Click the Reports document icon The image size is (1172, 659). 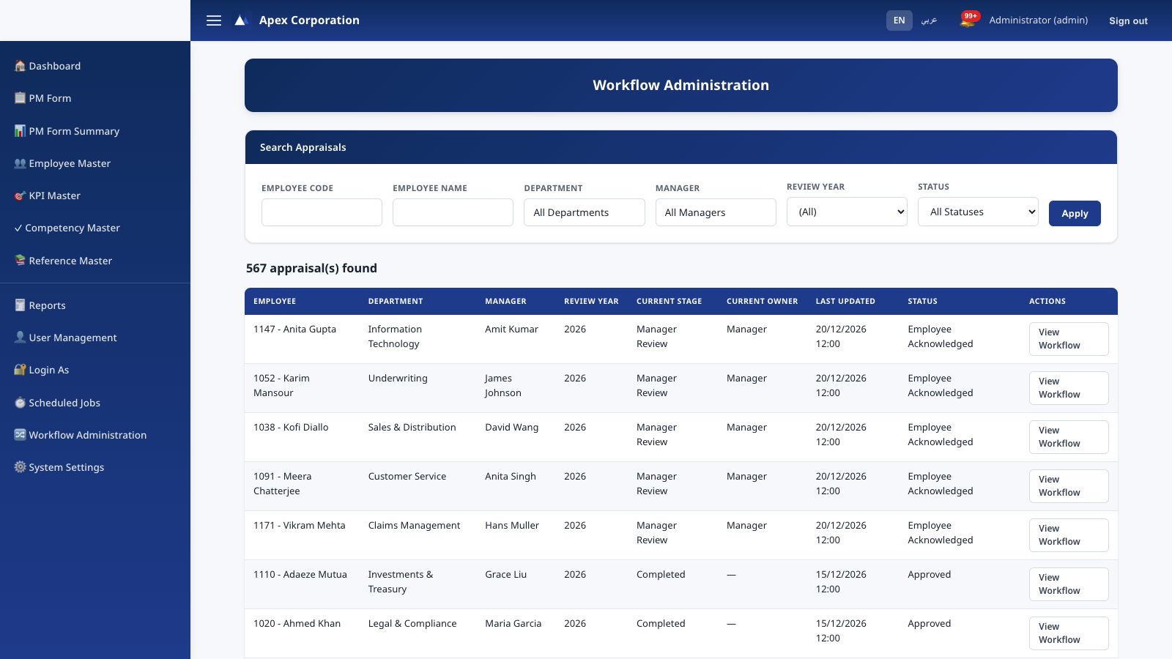click(20, 305)
